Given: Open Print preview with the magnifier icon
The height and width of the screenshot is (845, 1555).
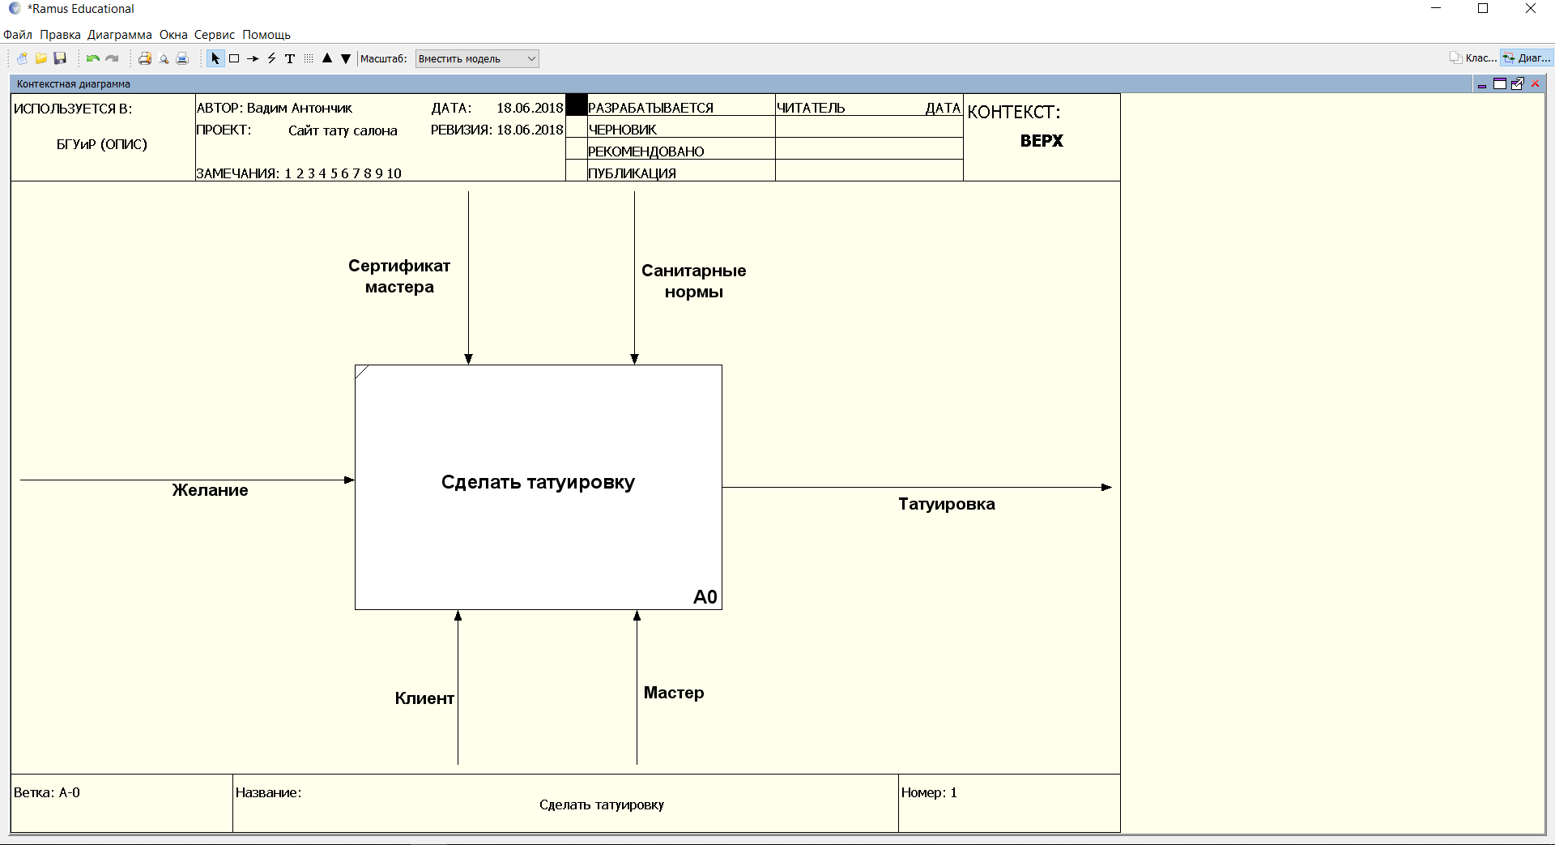Looking at the screenshot, I should pyautogui.click(x=164, y=58).
